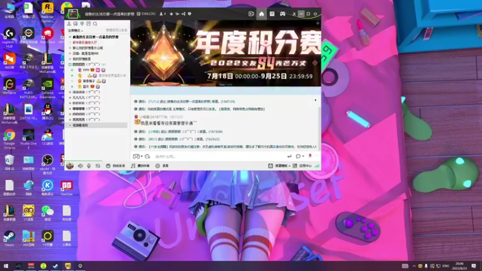
Task: Favorite this channel with the star icon
Action: click(172, 14)
